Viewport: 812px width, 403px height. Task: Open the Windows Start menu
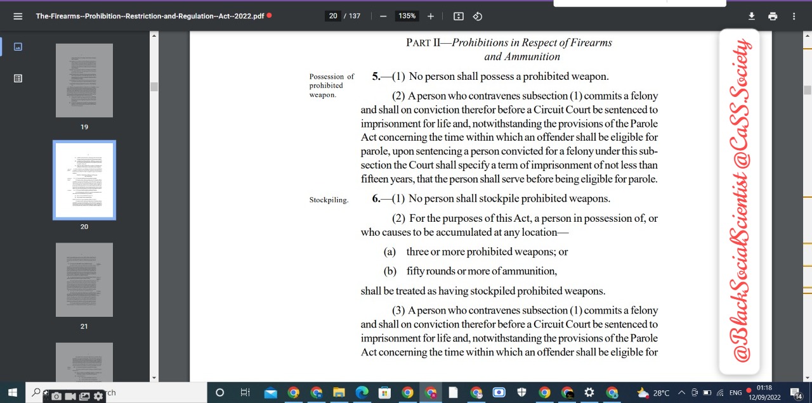click(12, 393)
